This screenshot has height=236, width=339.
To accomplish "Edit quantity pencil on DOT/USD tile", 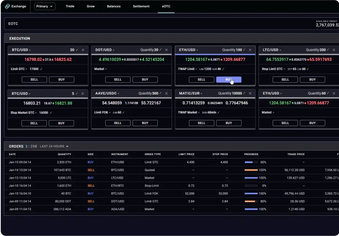I will 161,50.
